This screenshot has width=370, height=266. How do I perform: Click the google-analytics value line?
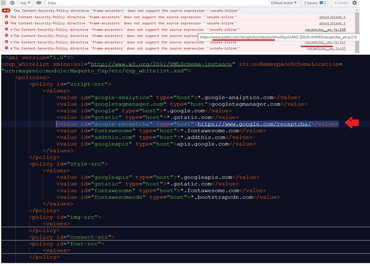pyautogui.click(x=179, y=97)
